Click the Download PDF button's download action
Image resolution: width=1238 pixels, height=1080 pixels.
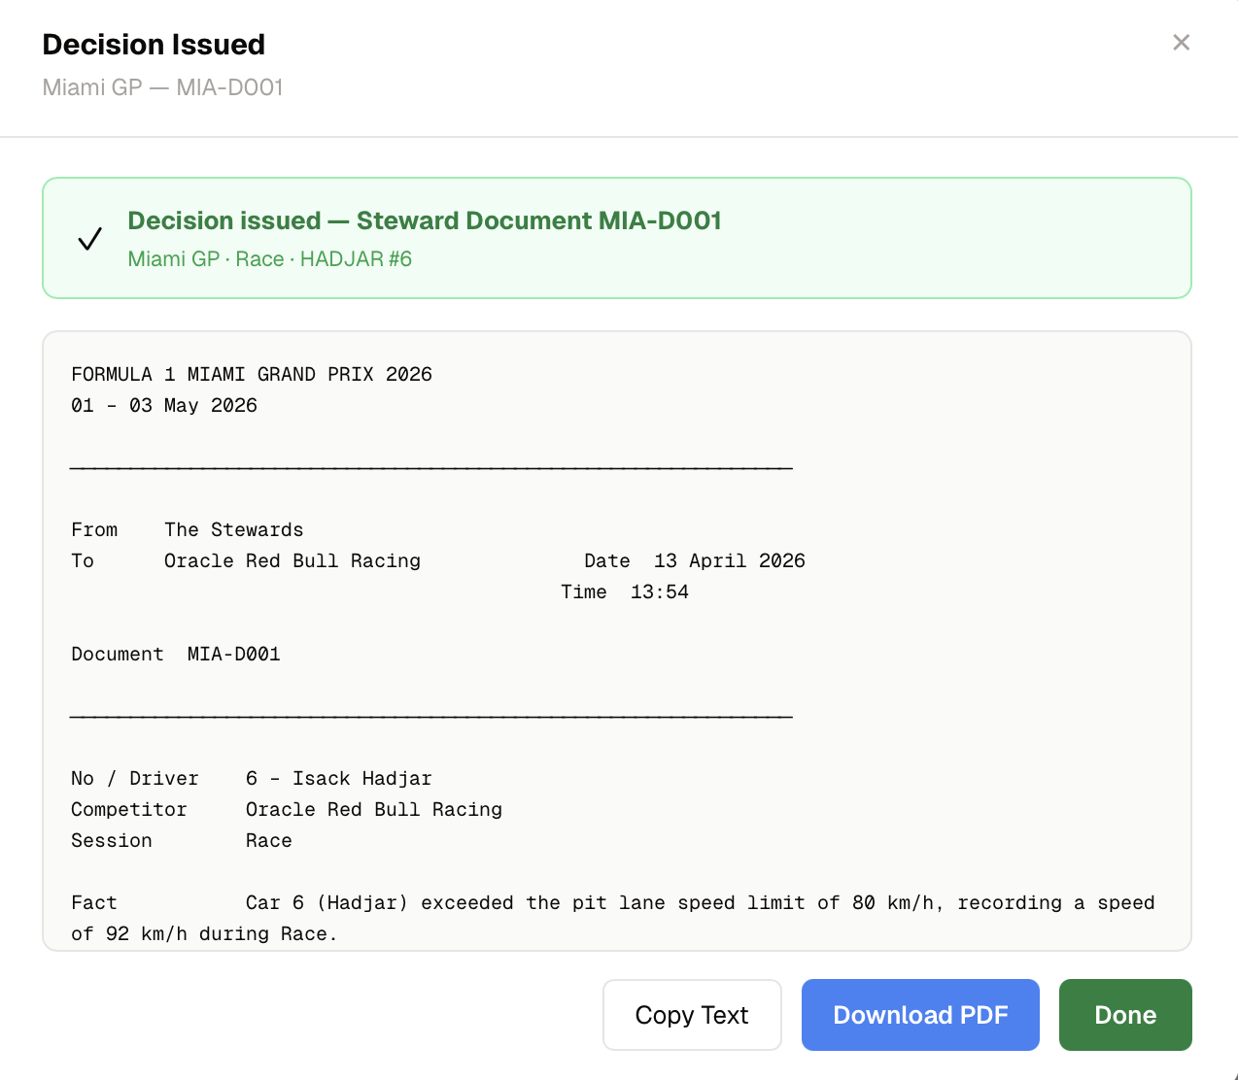919,1014
